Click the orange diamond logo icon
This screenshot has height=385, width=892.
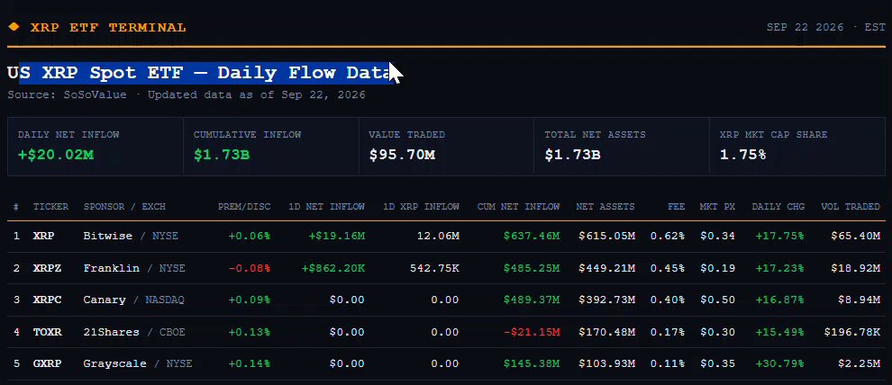pyautogui.click(x=14, y=27)
